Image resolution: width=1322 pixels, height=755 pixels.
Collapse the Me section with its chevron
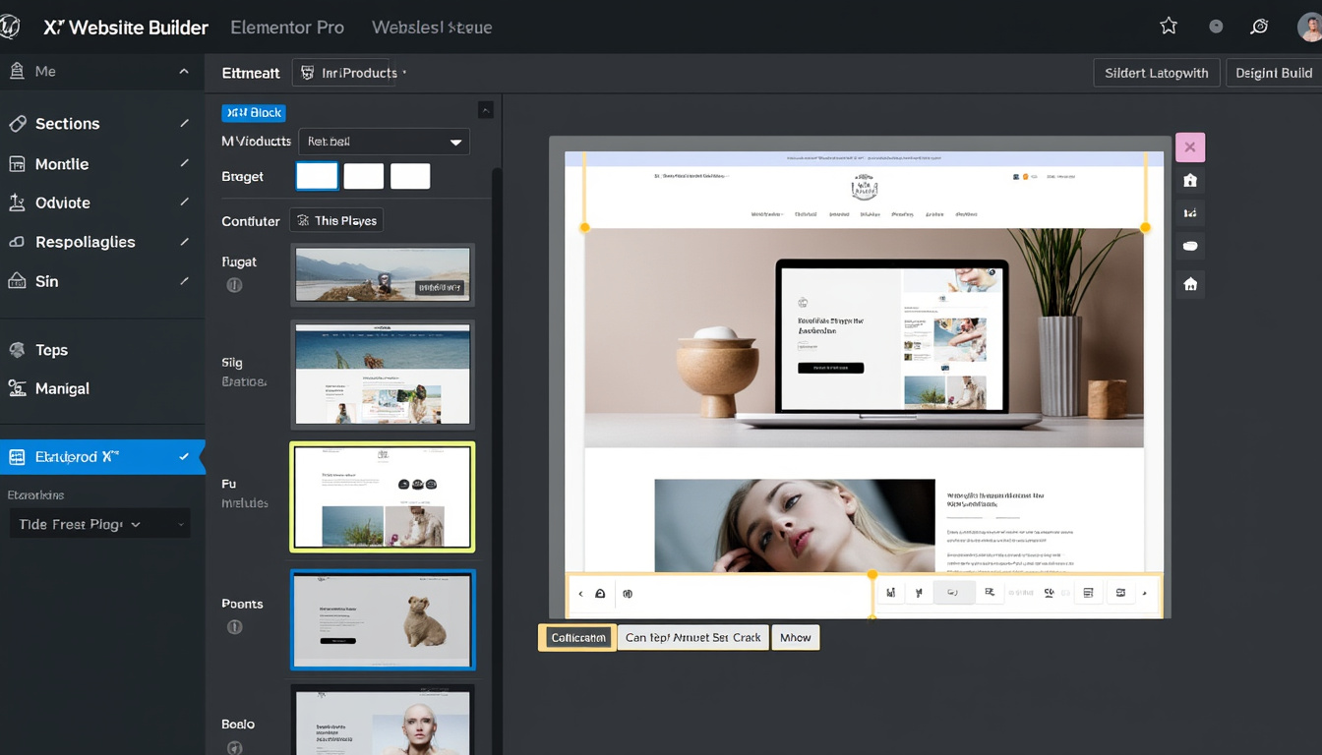(182, 71)
